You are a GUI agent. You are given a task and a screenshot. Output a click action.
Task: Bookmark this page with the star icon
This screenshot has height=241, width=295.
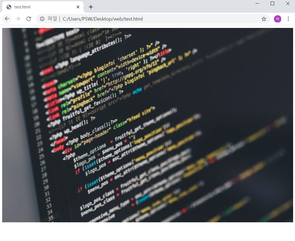click(x=264, y=19)
